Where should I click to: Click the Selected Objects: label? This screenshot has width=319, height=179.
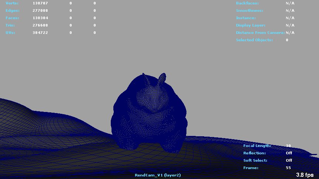254,40
